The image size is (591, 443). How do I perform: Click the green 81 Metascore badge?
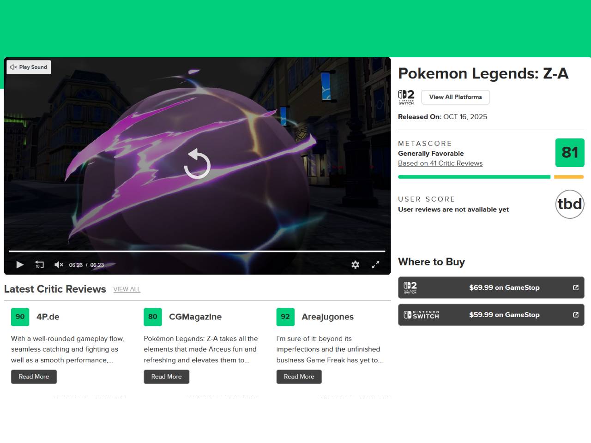569,153
